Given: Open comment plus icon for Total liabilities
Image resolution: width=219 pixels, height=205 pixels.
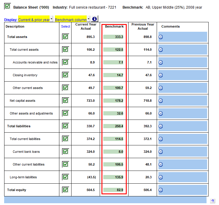Looking at the screenshot, I should [161, 126].
